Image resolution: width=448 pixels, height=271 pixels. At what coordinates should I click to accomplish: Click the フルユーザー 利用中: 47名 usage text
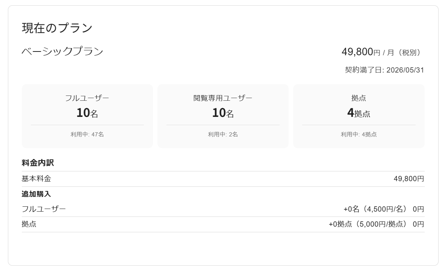pyautogui.click(x=88, y=134)
